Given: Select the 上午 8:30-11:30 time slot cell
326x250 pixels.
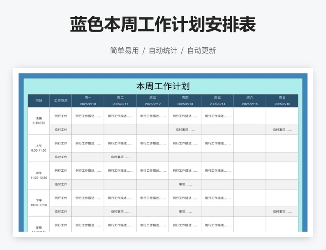Looking at the screenshot, I should coord(39,148).
